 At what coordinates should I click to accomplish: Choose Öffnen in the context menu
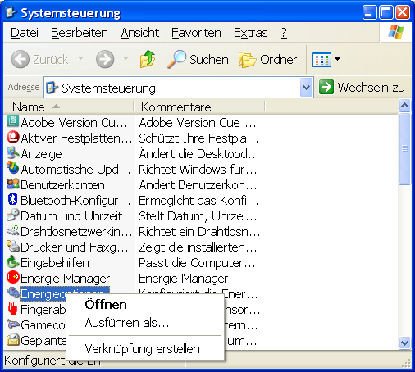145,305
